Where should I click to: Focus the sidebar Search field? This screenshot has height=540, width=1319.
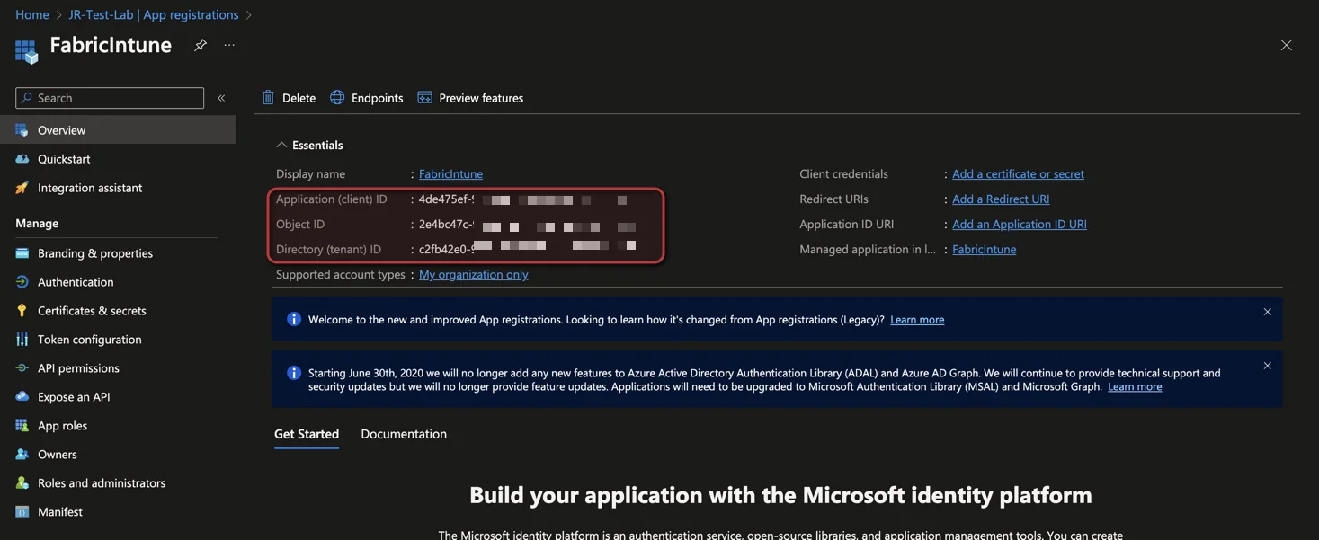(110, 98)
